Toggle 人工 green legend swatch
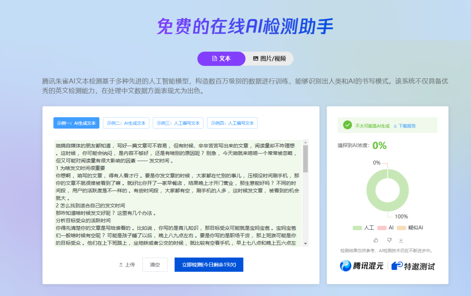471x296 pixels. click(357, 227)
